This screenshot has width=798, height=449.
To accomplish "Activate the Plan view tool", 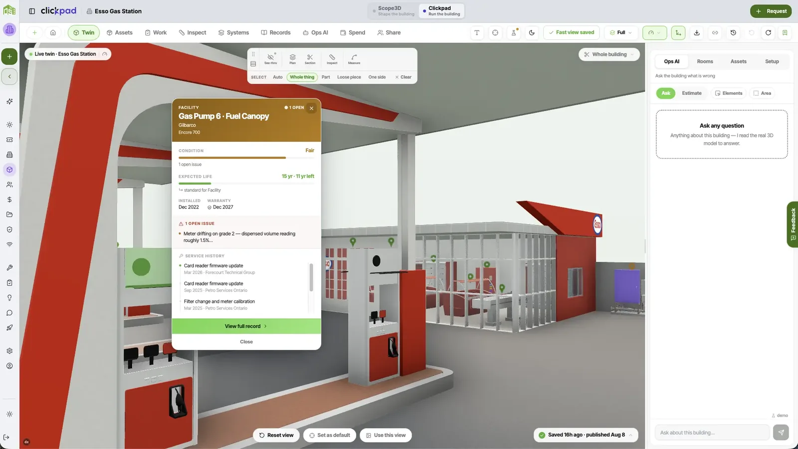I will point(293,59).
